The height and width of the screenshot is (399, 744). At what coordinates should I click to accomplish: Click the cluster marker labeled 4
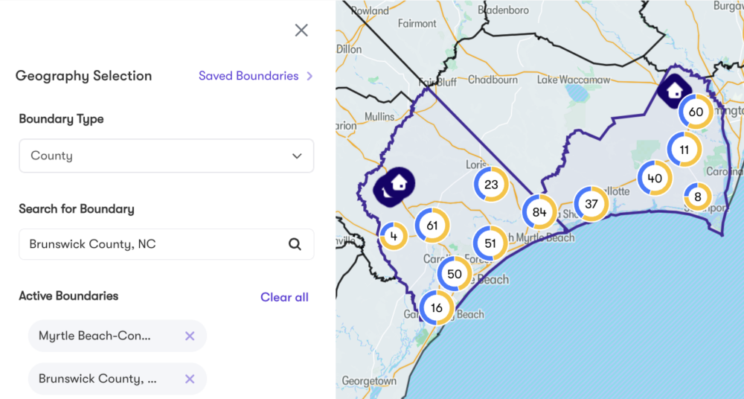393,237
